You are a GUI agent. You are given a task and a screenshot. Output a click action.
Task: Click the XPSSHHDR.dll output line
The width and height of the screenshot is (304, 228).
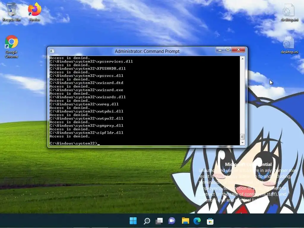88,69
